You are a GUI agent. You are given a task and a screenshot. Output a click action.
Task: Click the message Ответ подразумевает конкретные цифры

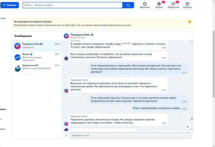[x=160, y=108]
